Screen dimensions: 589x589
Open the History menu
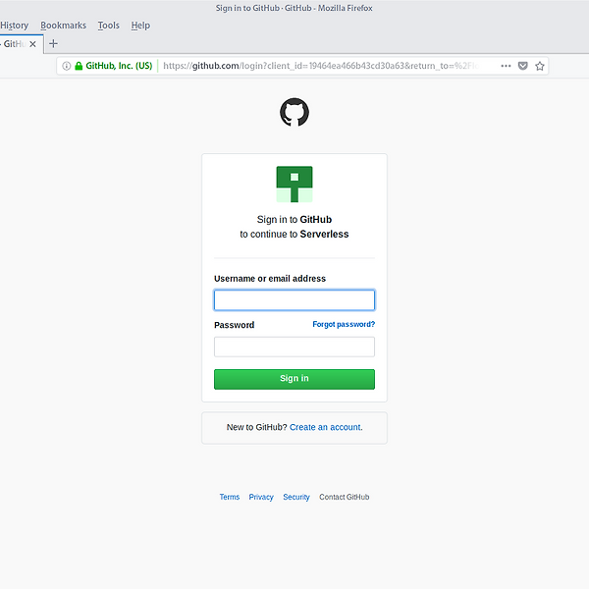coord(15,26)
